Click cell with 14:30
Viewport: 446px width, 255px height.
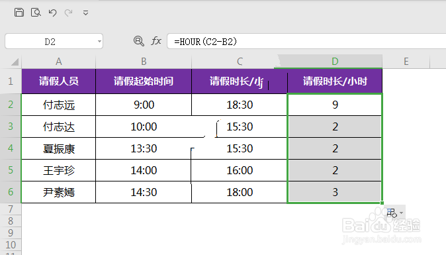[x=144, y=192]
